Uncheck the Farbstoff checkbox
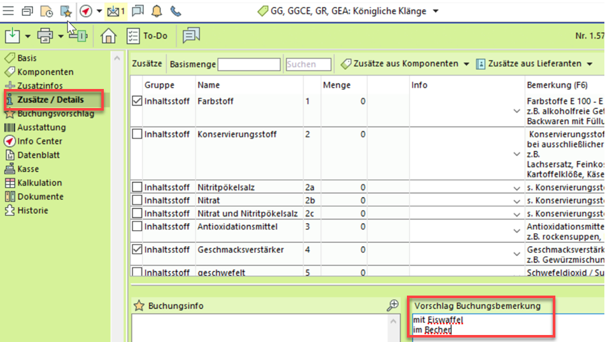 pyautogui.click(x=137, y=100)
